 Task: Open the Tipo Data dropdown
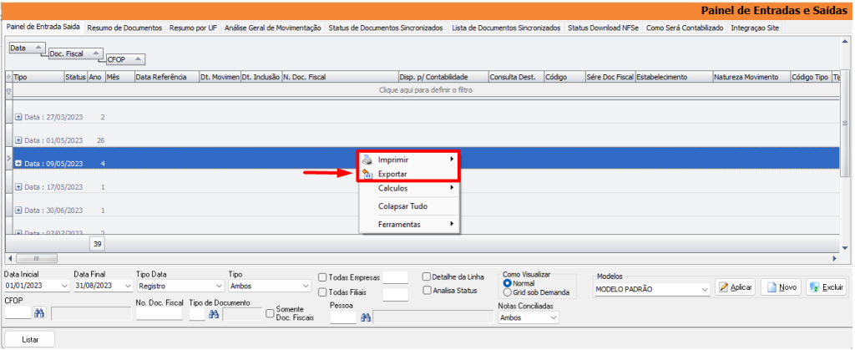pos(220,286)
